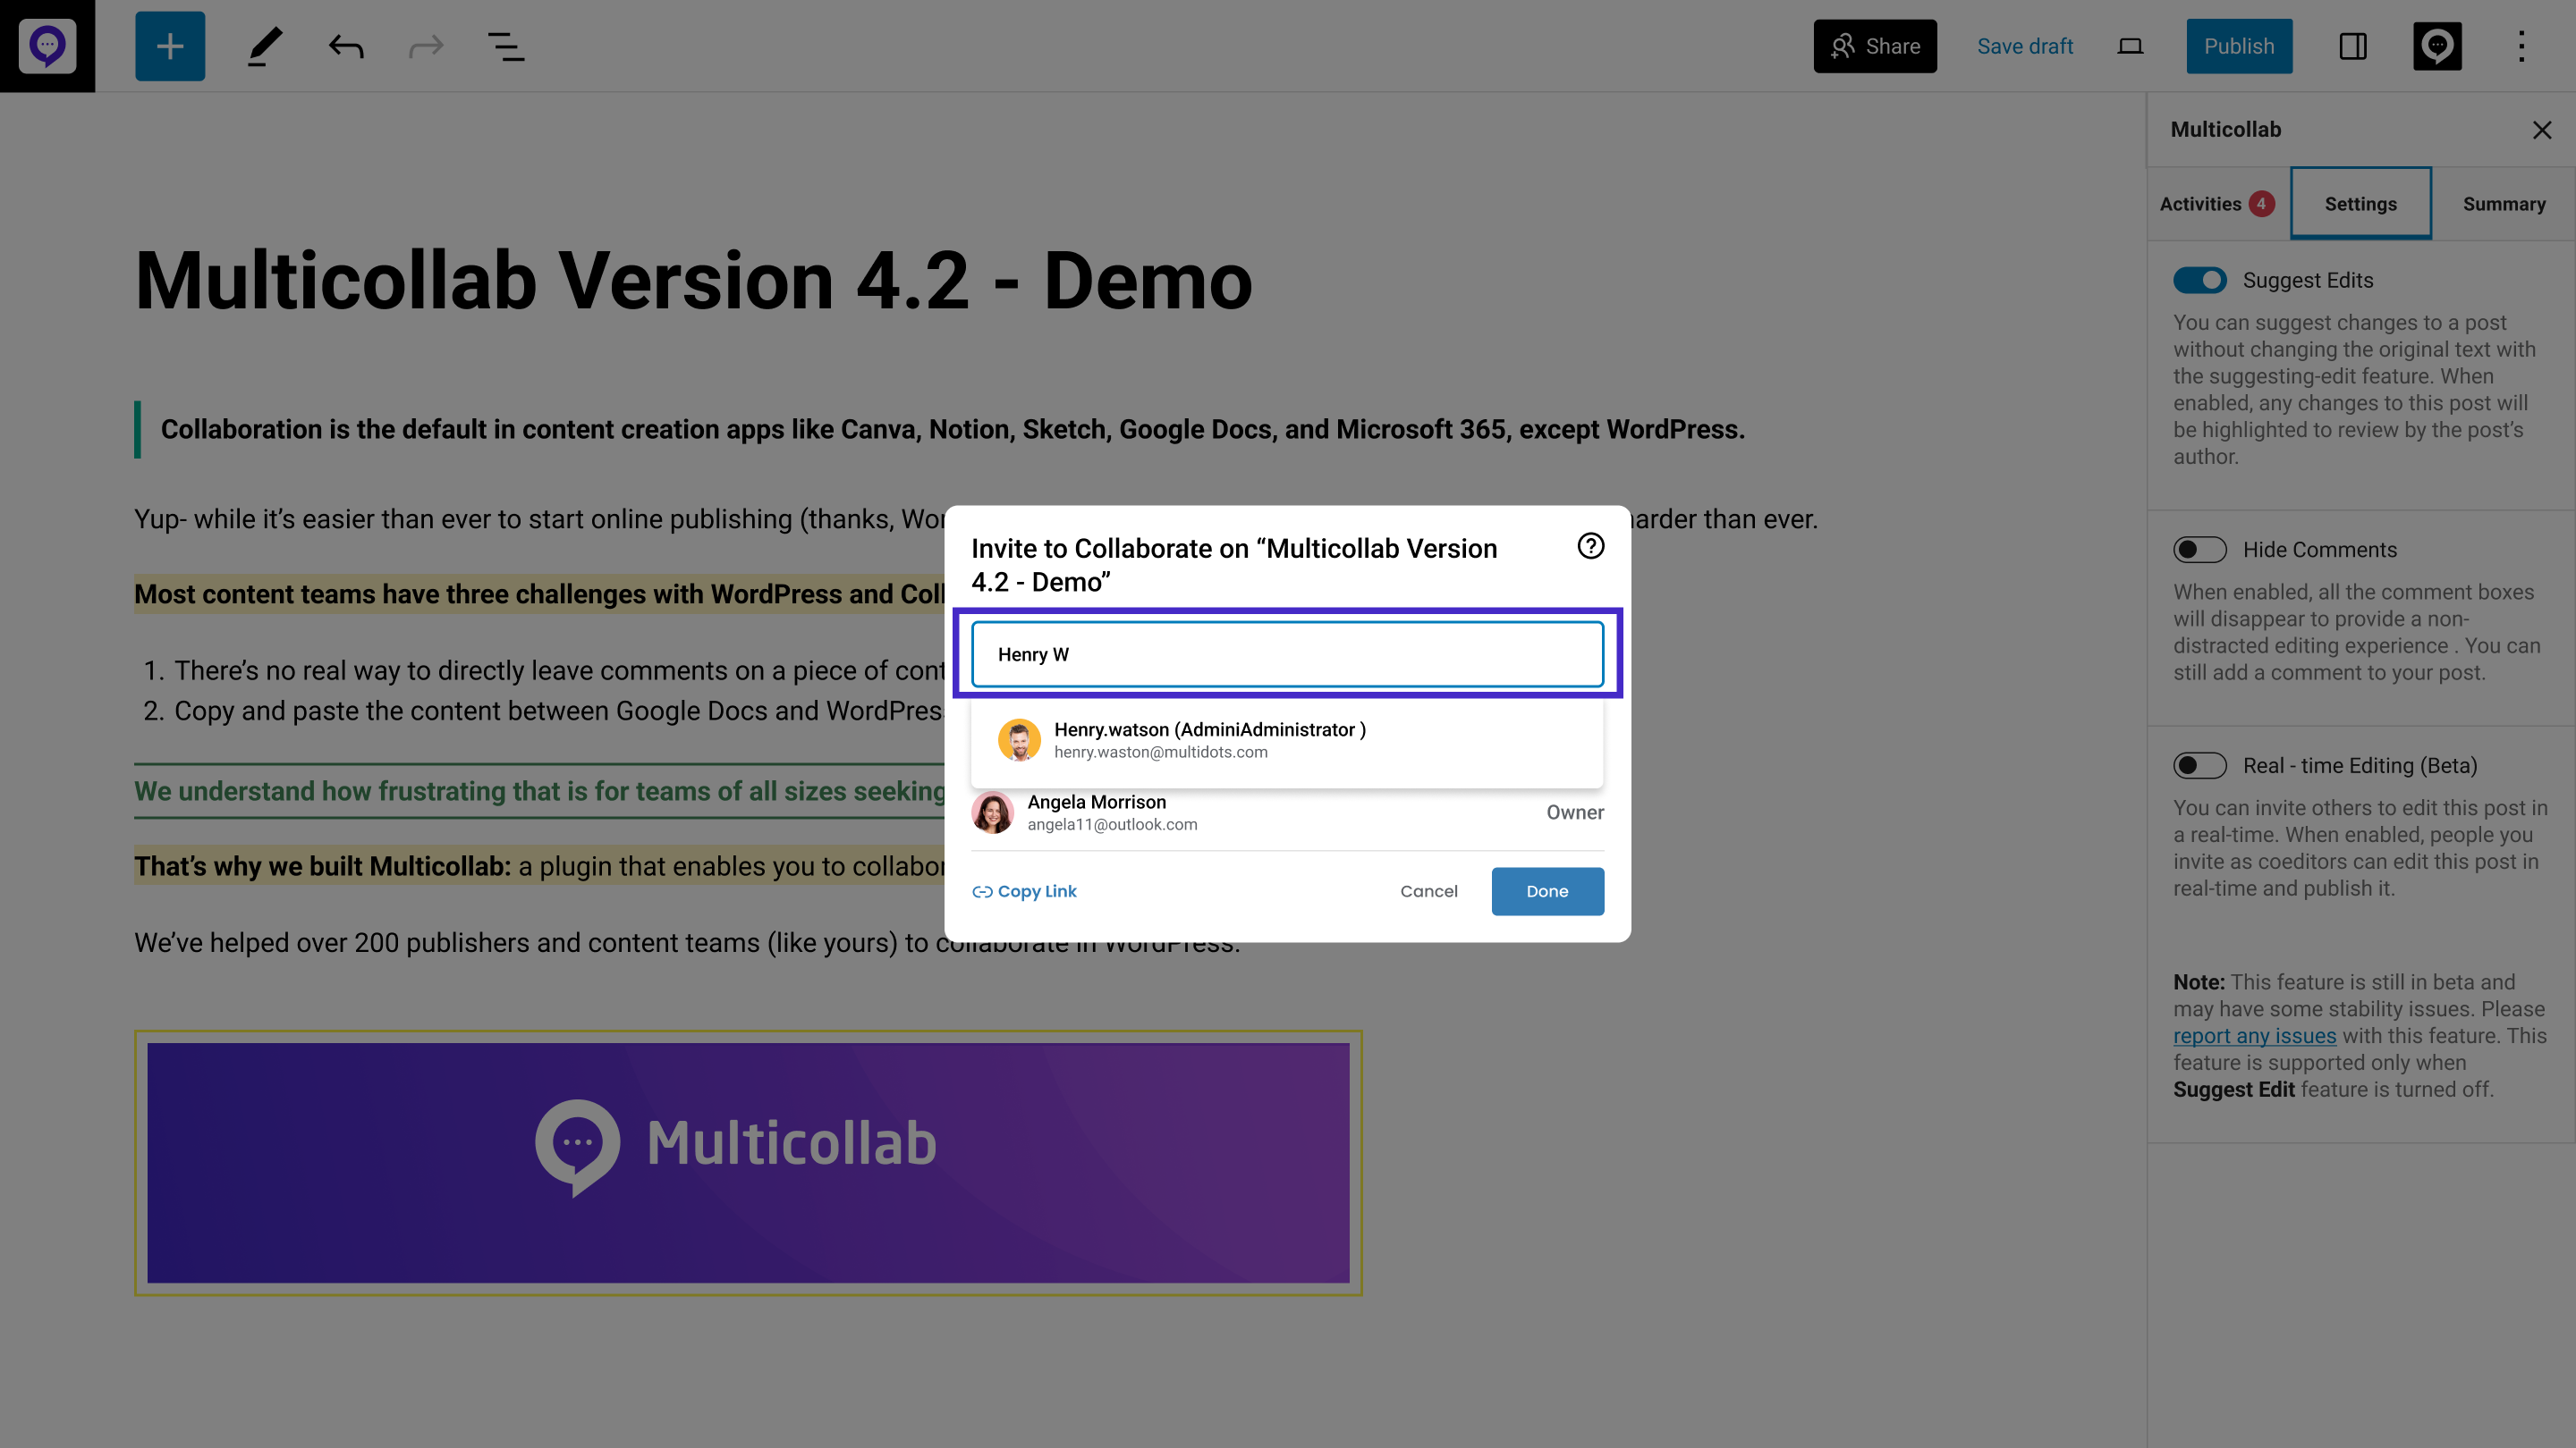Open the three-dot options menu
The width and height of the screenshot is (2576, 1448).
(2521, 46)
